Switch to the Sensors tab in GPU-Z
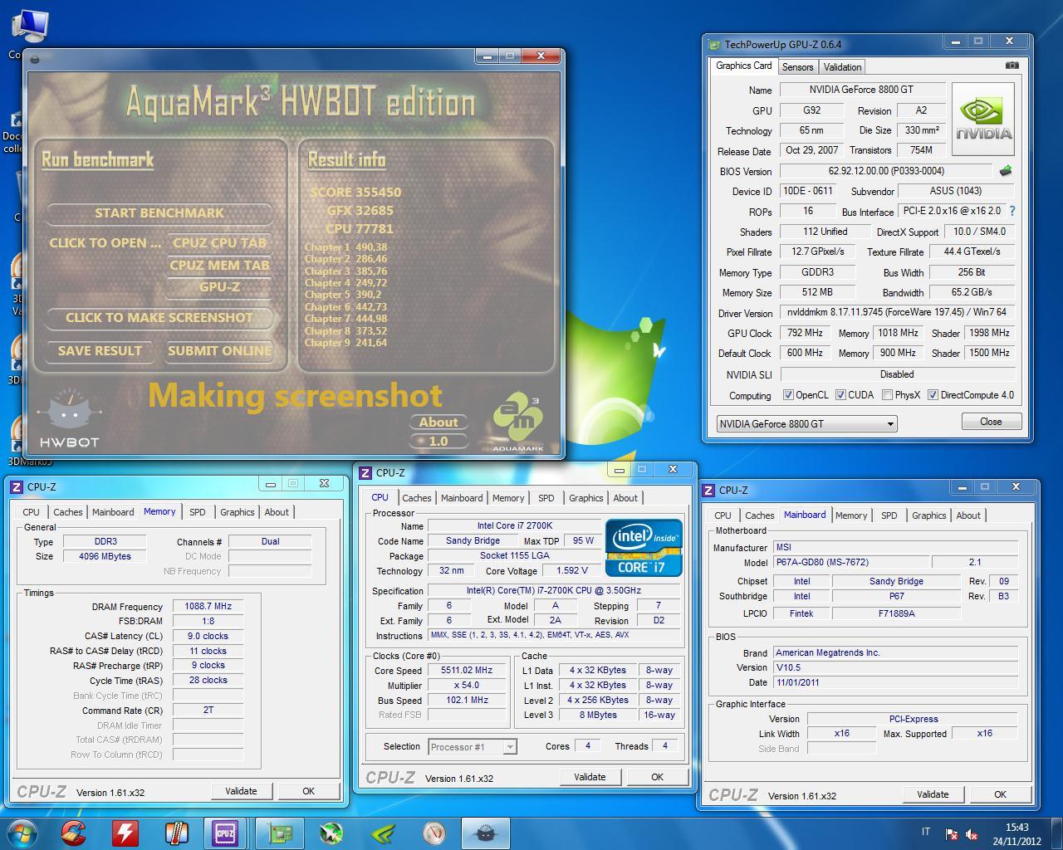The height and width of the screenshot is (850, 1063). pos(797,67)
